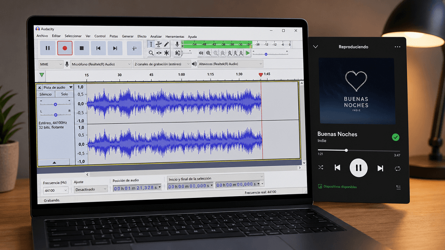
Task: Click the microphone icon beside device list
Action: click(67, 64)
